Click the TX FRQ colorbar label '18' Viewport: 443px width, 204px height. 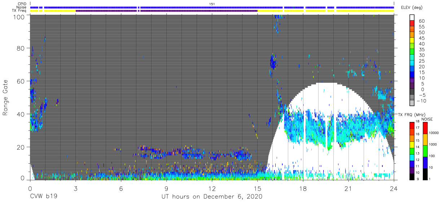(417, 122)
